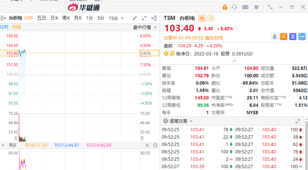Click the orange 买 buy button

pyautogui.click(x=283, y=37)
